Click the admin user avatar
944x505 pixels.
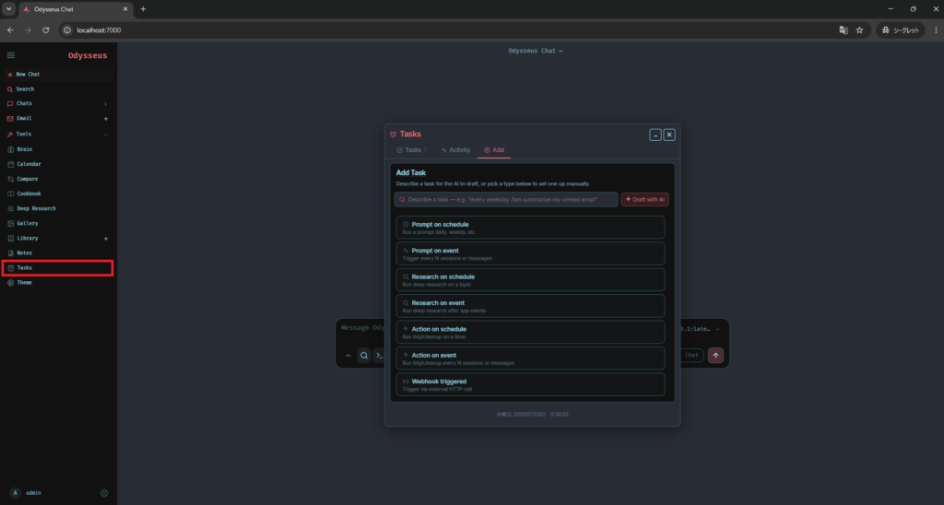click(x=16, y=493)
